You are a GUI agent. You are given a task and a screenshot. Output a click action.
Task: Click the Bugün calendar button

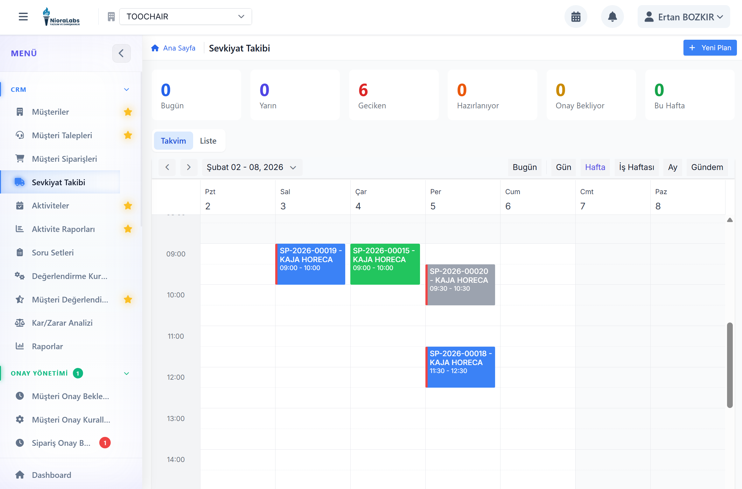pos(524,167)
